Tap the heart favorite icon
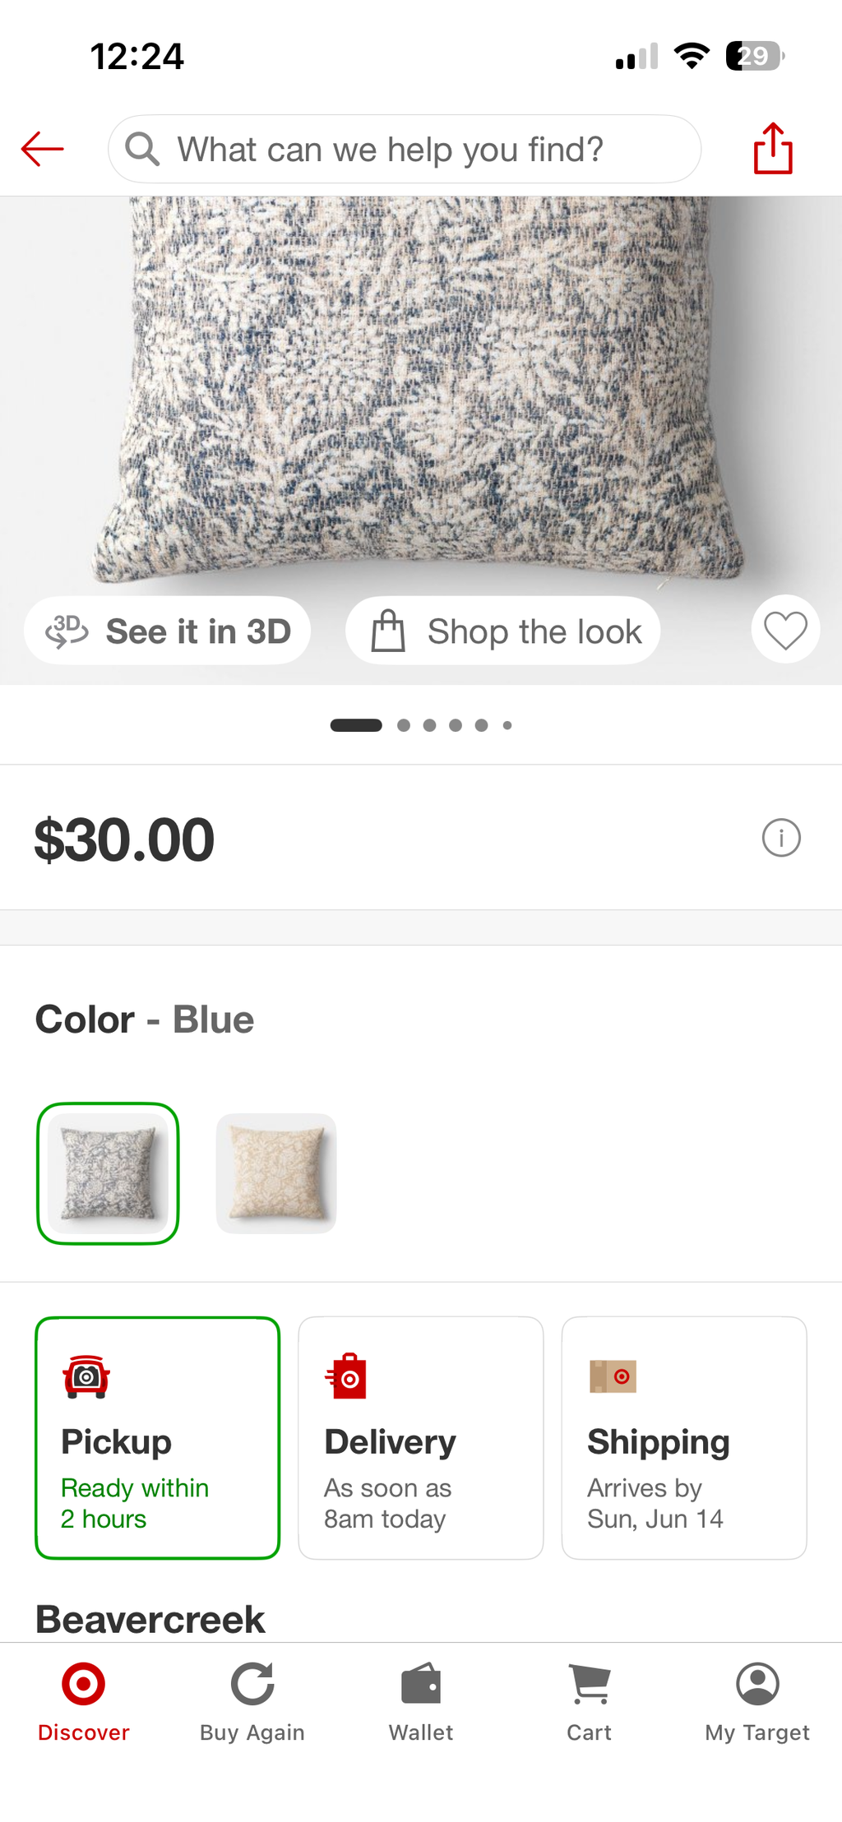Viewport: 842px width, 1822px height. tap(785, 630)
